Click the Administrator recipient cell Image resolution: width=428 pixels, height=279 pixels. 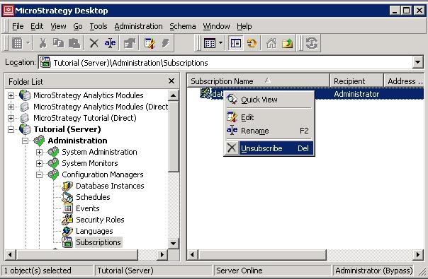[x=356, y=94]
